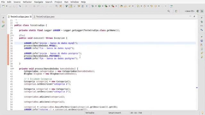The image size is (205, 115).
Task: Collapse the process method at line 40
Action: coord(13,69)
